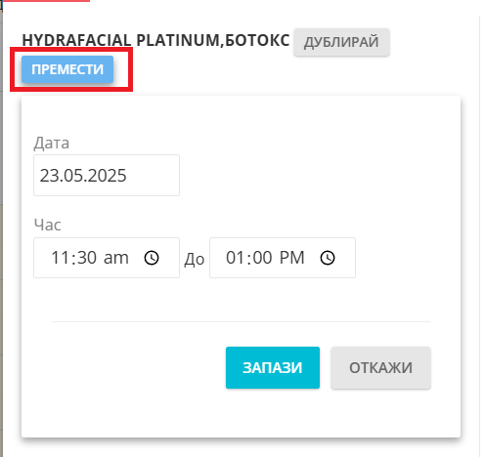Cancel using the ОТКАЖИ button
This screenshot has width=485, height=457.
[x=380, y=367]
